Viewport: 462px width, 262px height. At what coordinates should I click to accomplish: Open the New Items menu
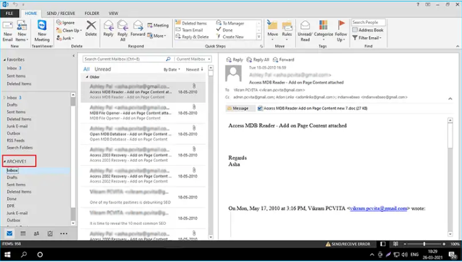click(x=22, y=31)
